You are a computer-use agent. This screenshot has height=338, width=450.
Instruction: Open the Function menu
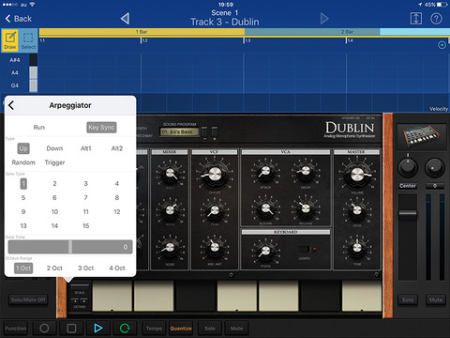click(x=16, y=329)
